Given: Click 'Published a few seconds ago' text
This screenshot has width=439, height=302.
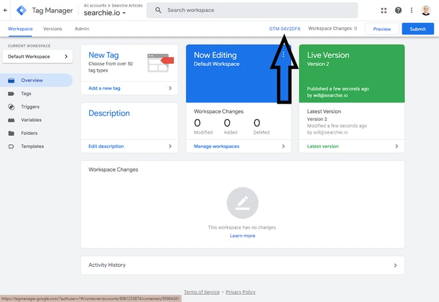Looking at the screenshot, I should point(338,88).
